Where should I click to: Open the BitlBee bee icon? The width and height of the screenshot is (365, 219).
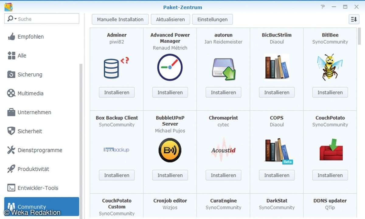(x=330, y=67)
